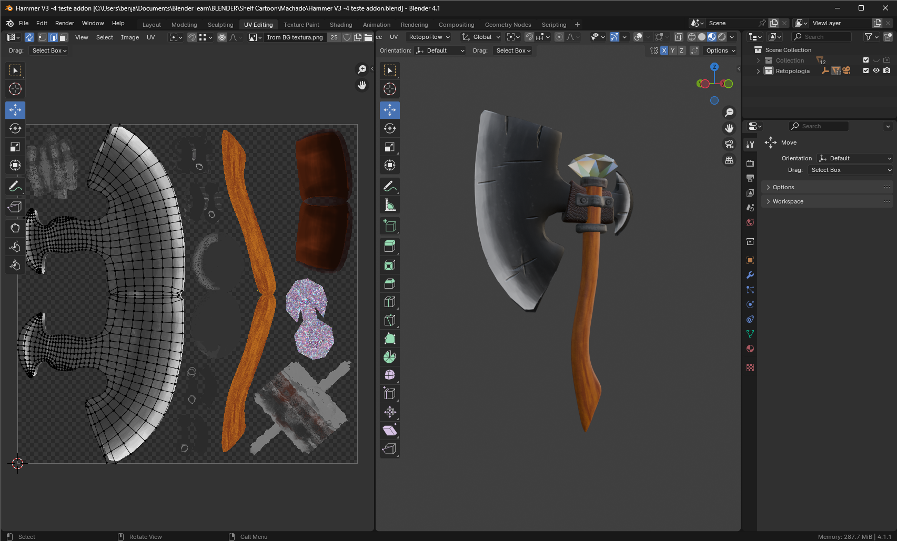The width and height of the screenshot is (897, 541).
Task: Open the RetopoFlow dropdown menu
Action: (429, 37)
